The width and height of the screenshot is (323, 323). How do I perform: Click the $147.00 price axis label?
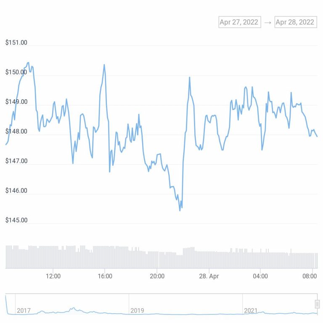point(16,161)
